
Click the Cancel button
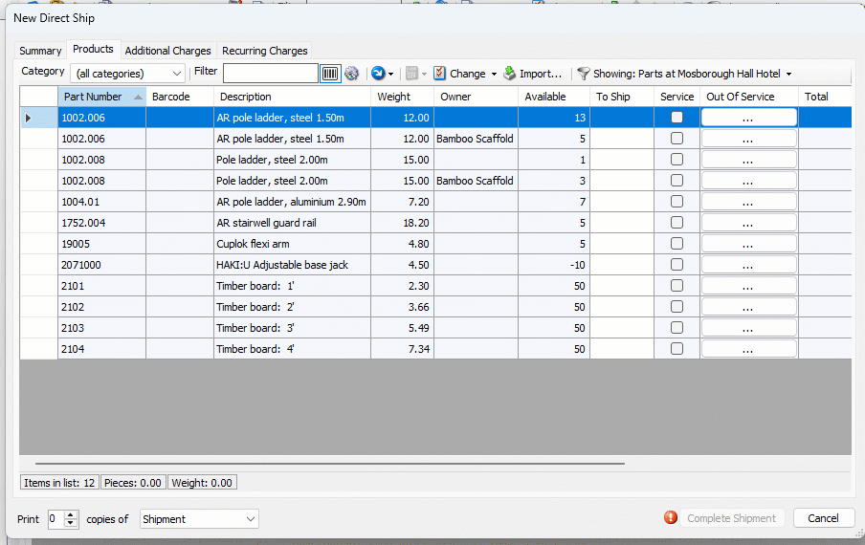point(823,518)
